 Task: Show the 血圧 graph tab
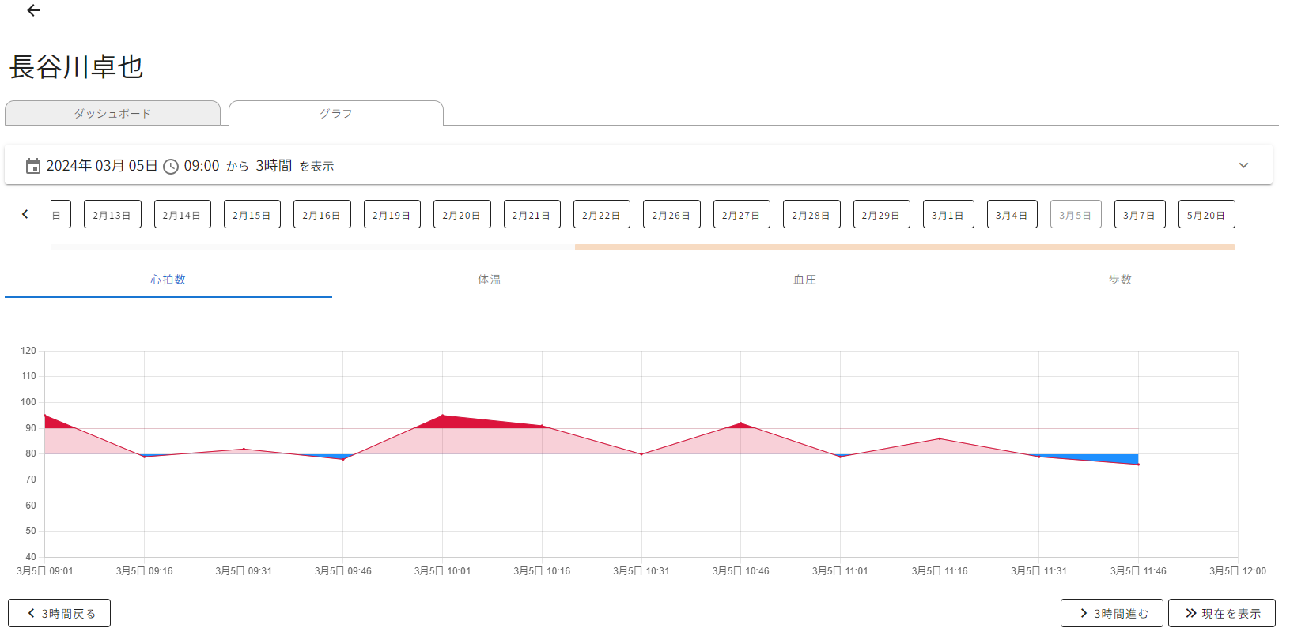[804, 280]
